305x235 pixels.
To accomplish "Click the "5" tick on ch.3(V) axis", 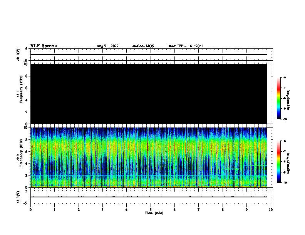I will 27,191.
